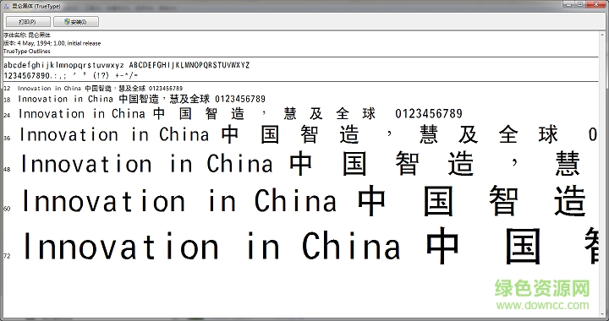
Task: Select the version line '4 May, 1994; 1.00, initial release'
Action: (x=52, y=43)
